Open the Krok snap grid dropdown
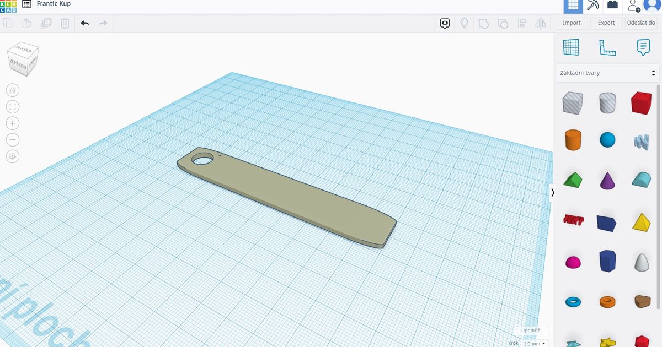Image resolution: width=662 pixels, height=347 pixels. click(x=532, y=343)
